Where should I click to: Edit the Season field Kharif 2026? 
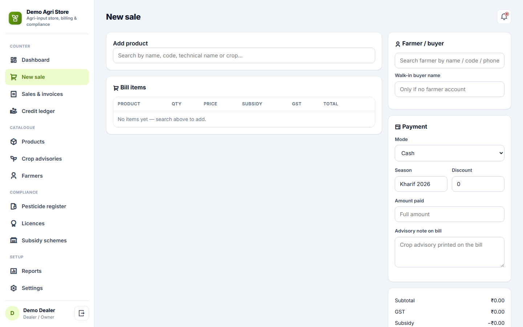421,184
